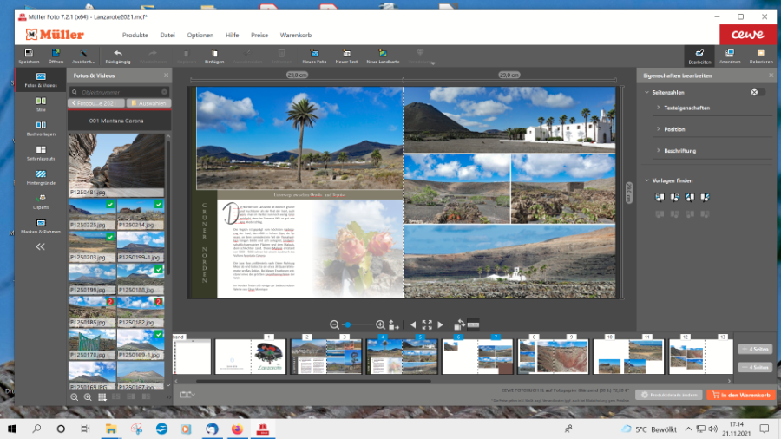This screenshot has height=439, width=781.
Task: Add a Neues Foto placeholder
Action: [x=313, y=56]
